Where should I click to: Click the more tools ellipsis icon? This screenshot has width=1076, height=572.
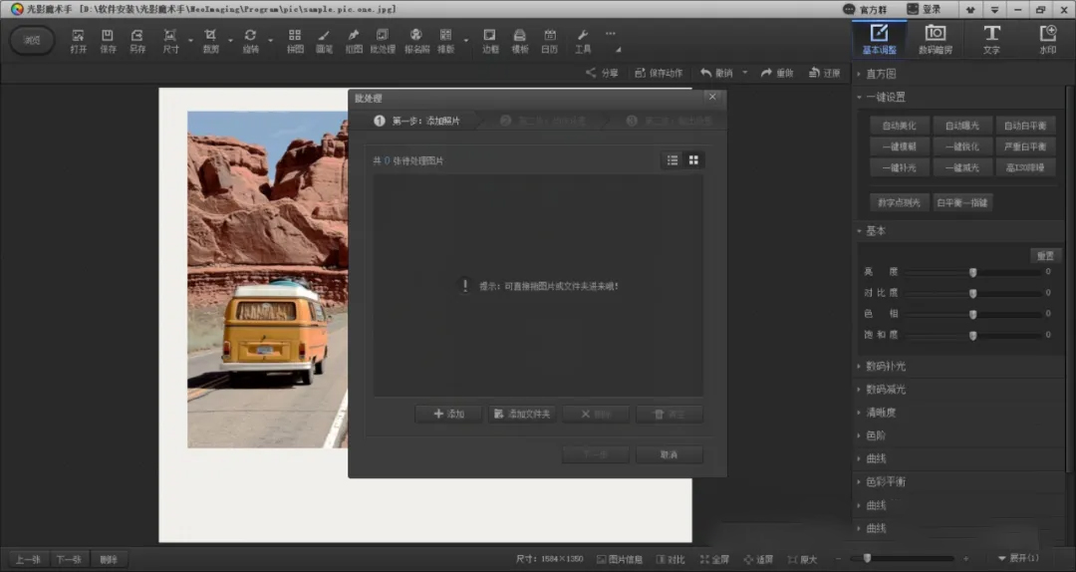click(x=610, y=34)
